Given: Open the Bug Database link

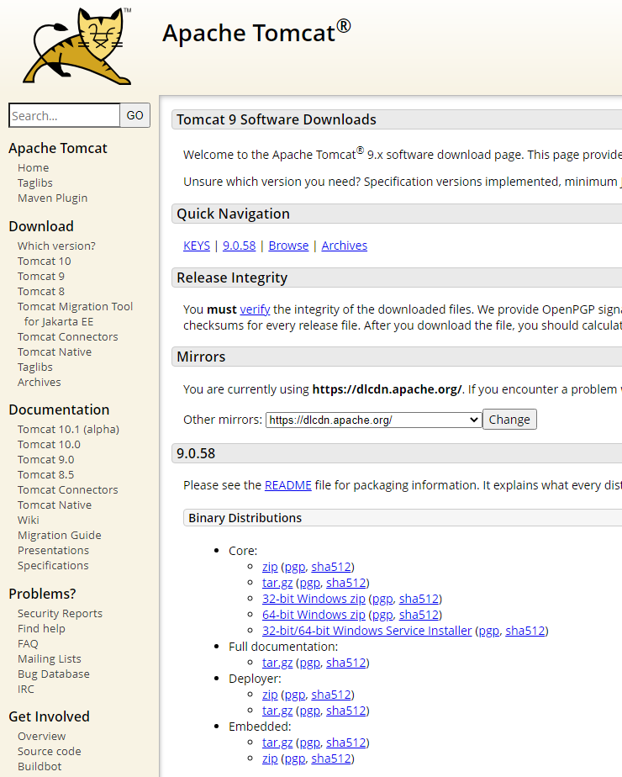Looking at the screenshot, I should tap(54, 674).
